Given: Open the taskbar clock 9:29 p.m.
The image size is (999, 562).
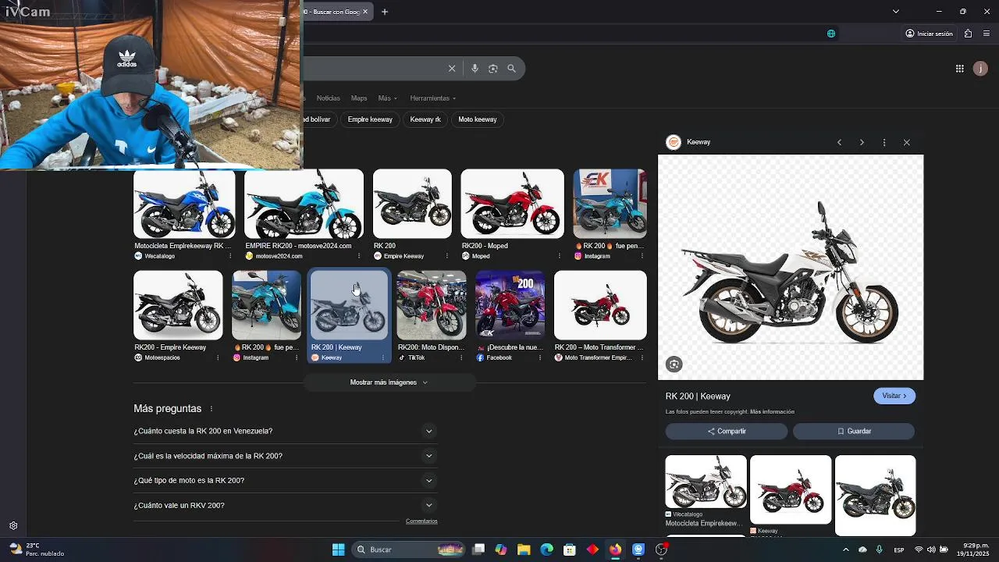Looking at the screenshot, I should click(976, 550).
